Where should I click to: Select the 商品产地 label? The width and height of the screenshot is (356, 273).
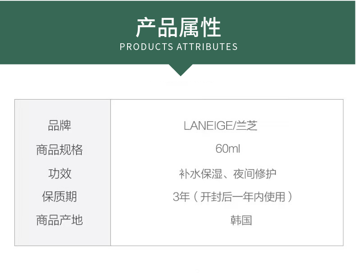(x=59, y=220)
